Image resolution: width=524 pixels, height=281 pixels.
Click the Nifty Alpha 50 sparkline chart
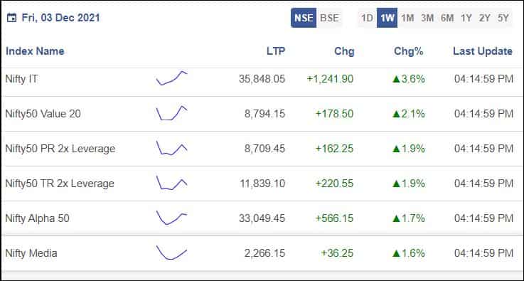(x=172, y=218)
